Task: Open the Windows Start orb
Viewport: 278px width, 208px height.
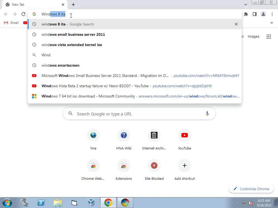Action: tap(7, 203)
